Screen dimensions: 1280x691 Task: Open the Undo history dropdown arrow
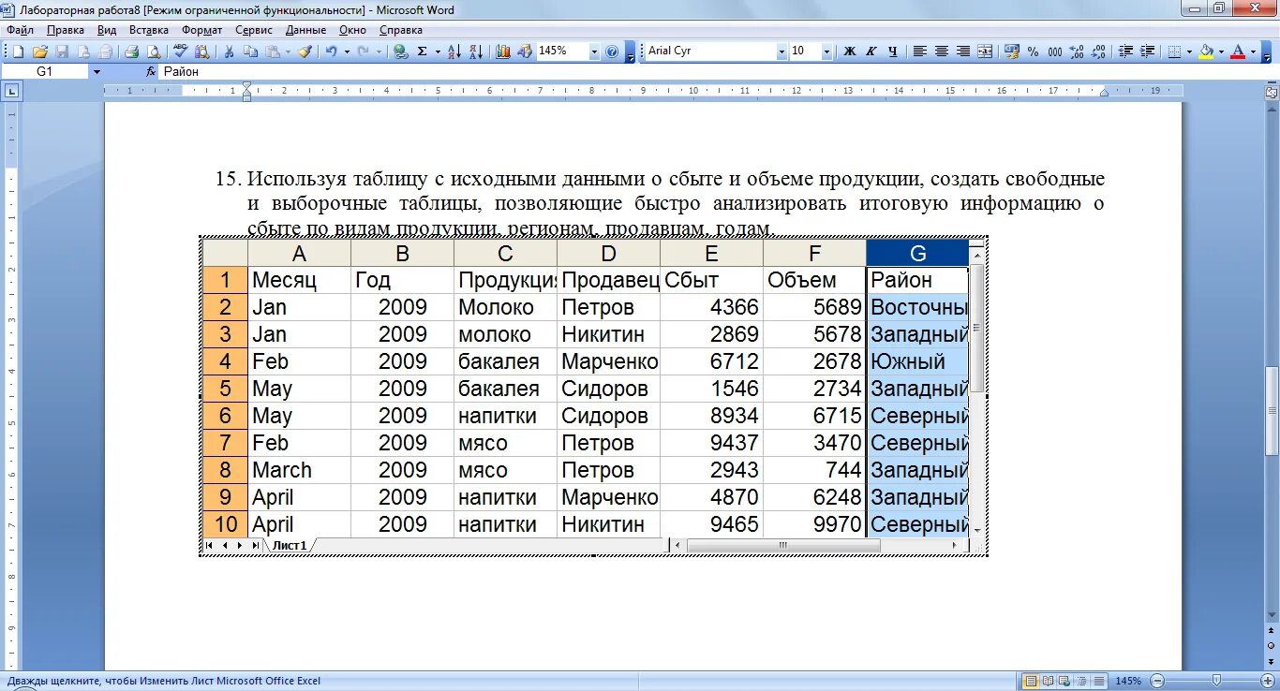[347, 51]
